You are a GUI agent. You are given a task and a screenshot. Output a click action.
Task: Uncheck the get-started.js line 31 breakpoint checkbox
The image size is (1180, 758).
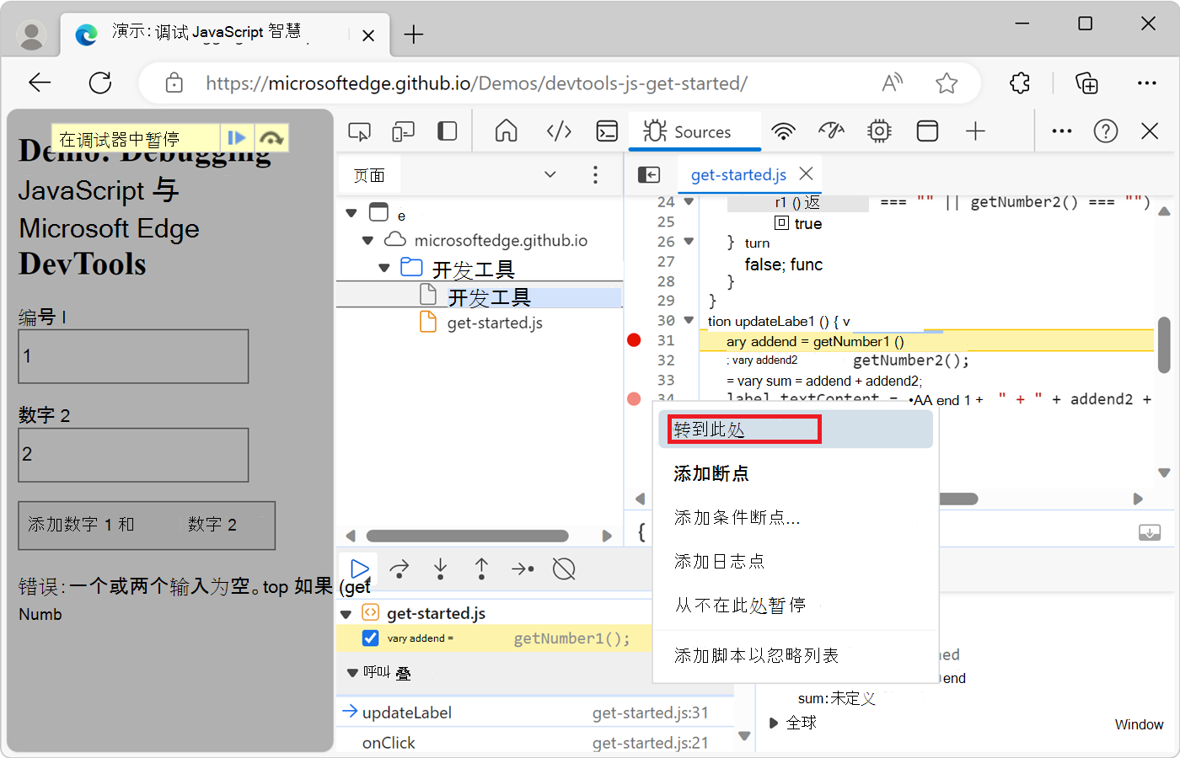click(370, 638)
